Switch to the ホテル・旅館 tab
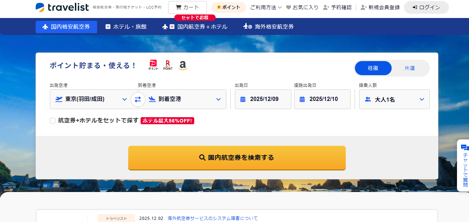This screenshot has height=222, width=469. [126, 27]
